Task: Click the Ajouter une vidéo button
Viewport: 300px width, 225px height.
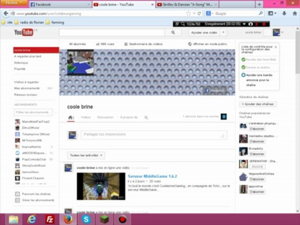Action: (204, 32)
